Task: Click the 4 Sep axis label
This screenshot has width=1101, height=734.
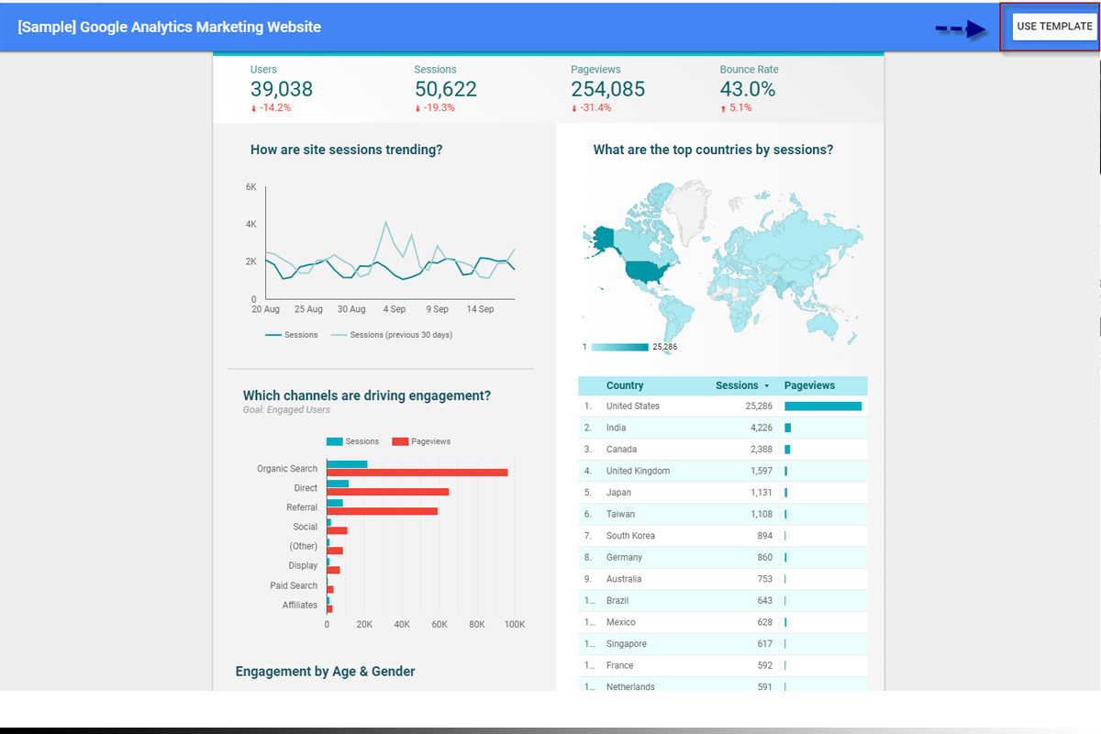Action: click(x=395, y=309)
